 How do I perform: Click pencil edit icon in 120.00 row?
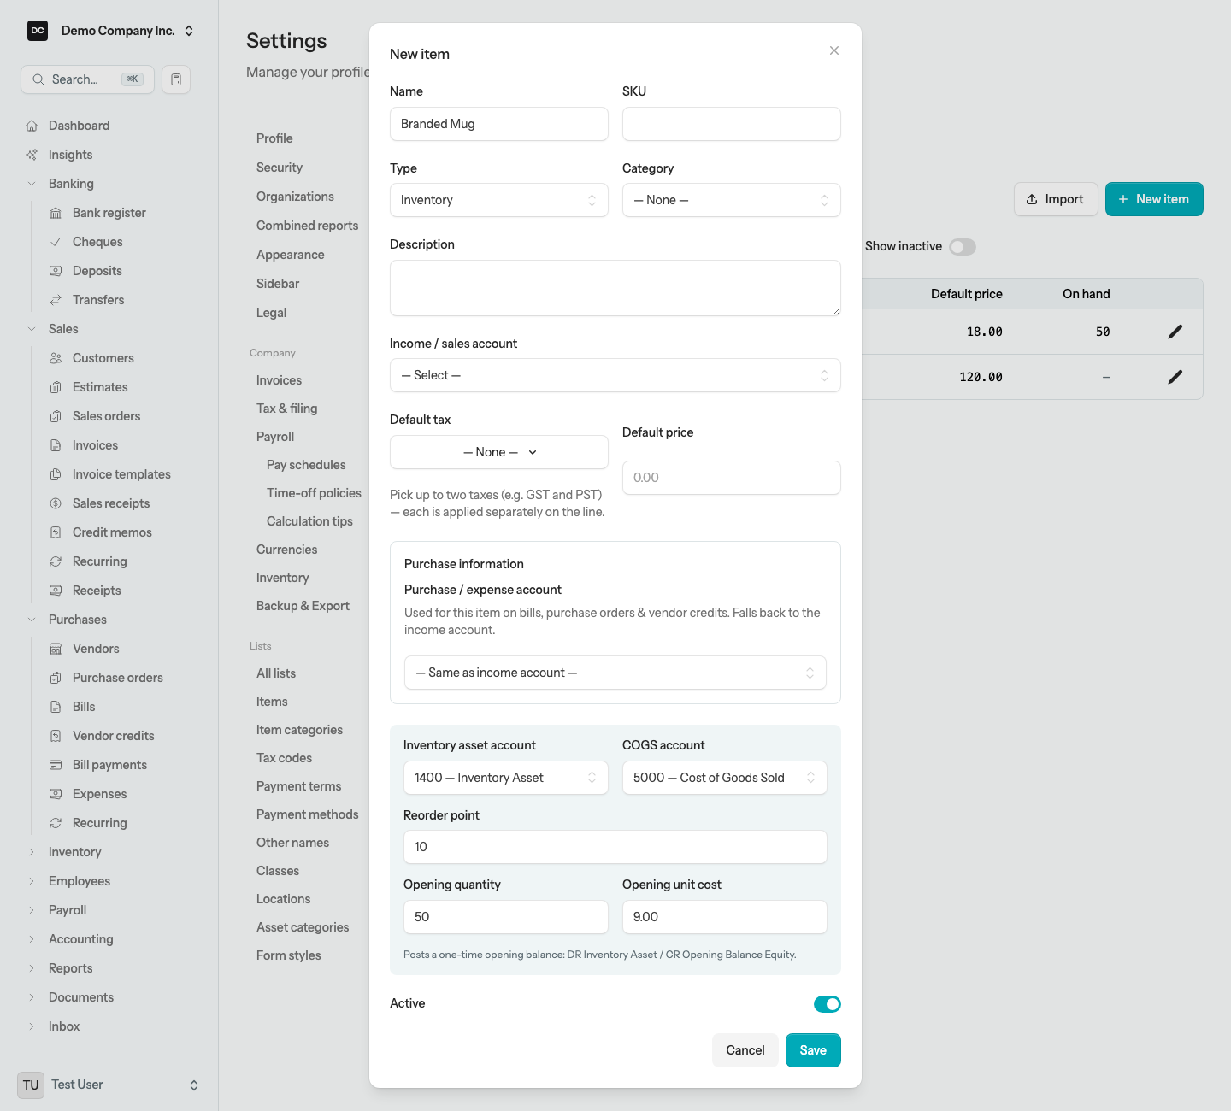(x=1175, y=377)
